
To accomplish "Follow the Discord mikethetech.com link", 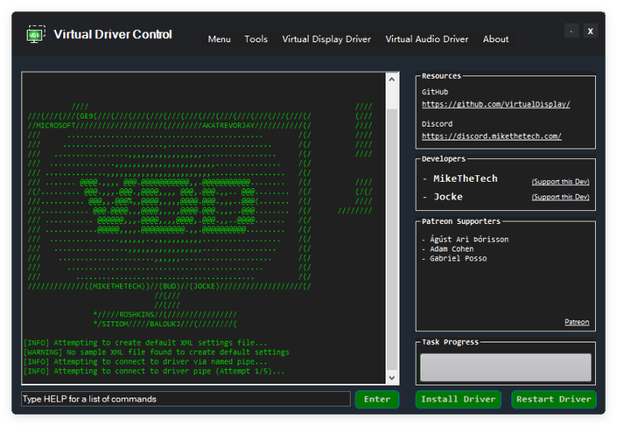I will click(x=491, y=136).
